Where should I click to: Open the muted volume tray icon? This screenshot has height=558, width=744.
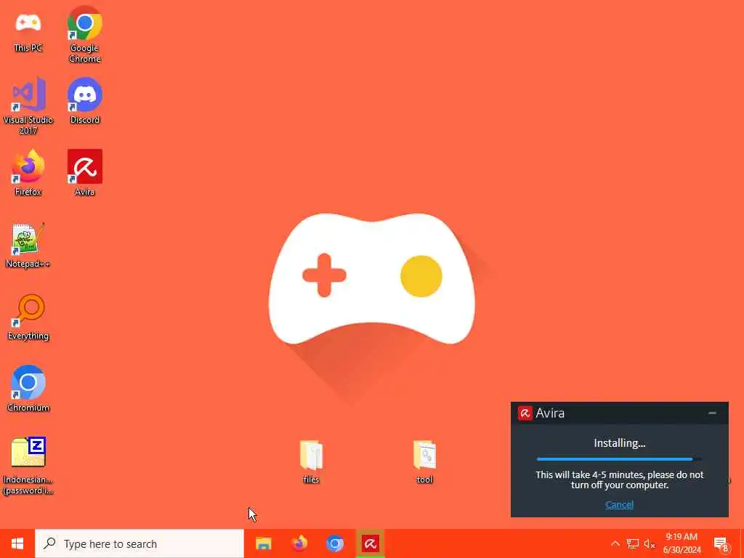(650, 543)
